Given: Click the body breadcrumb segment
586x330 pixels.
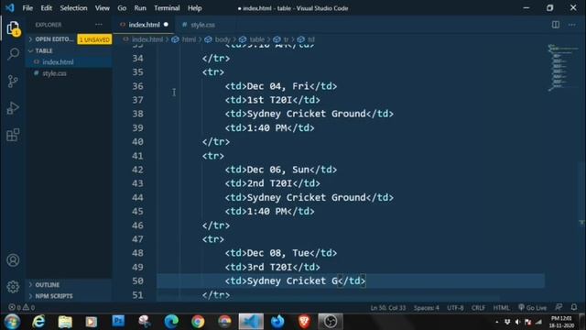Looking at the screenshot, I should click(x=222, y=39).
